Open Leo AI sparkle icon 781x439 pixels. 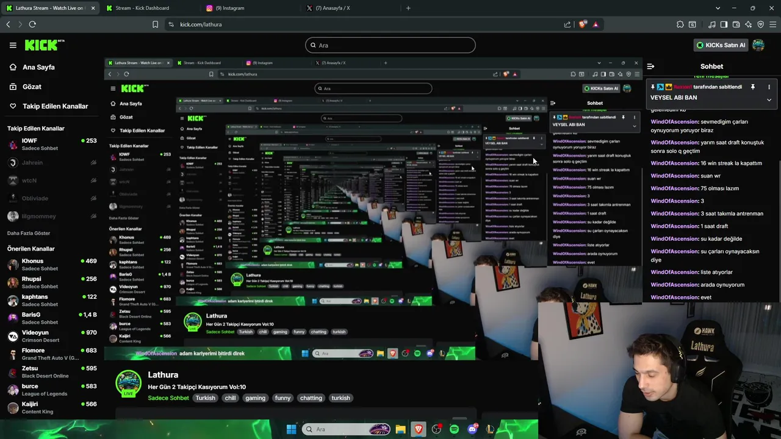tap(748, 24)
